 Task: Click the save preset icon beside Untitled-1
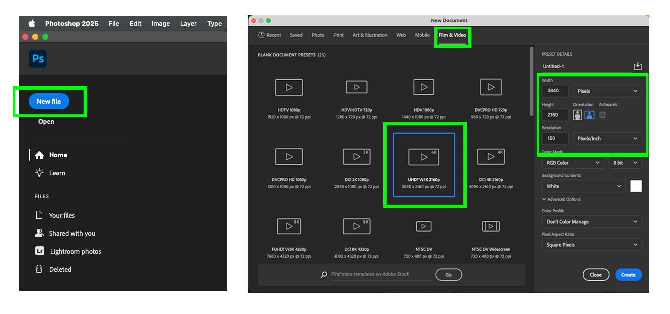coord(637,66)
